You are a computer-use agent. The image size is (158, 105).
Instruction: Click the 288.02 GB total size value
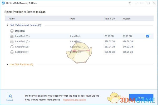110,41
